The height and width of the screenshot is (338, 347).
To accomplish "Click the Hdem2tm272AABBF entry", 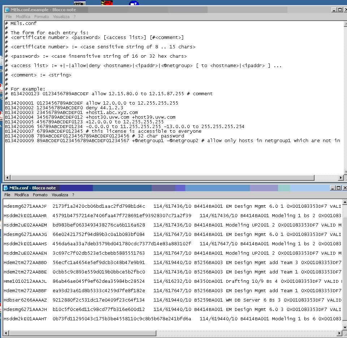I will pyautogui.click(x=172, y=291).
